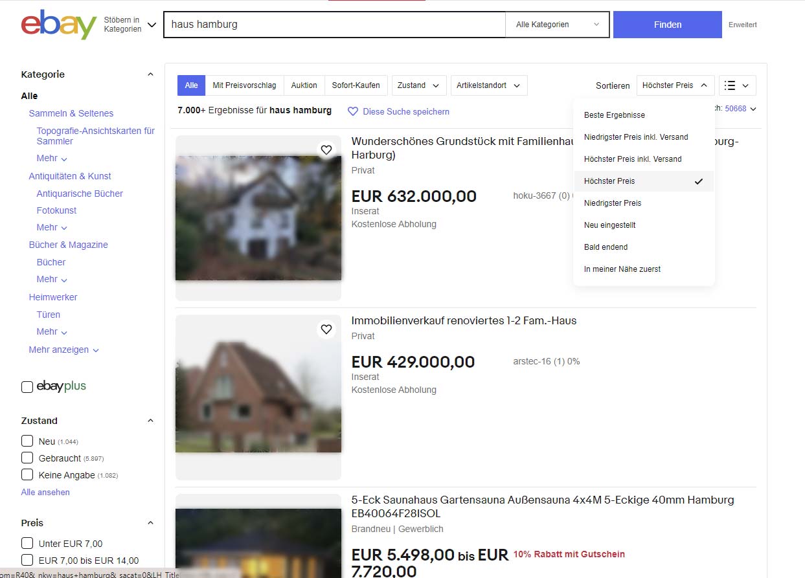
Task: Open the list view options icon
Action: tap(737, 85)
